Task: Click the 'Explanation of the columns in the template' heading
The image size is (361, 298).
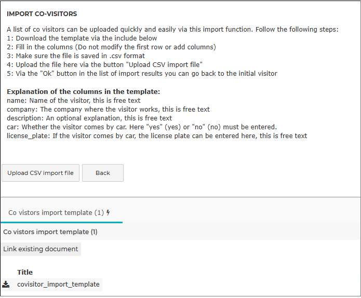Action: 83,91
